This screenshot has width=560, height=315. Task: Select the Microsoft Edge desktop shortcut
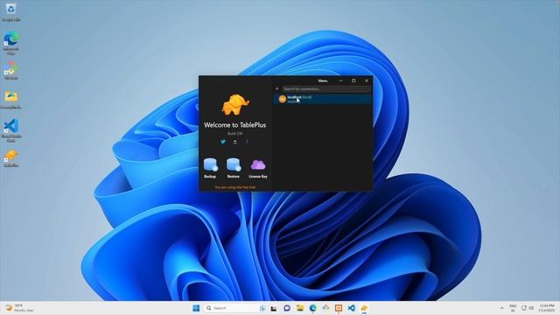pos(11,43)
